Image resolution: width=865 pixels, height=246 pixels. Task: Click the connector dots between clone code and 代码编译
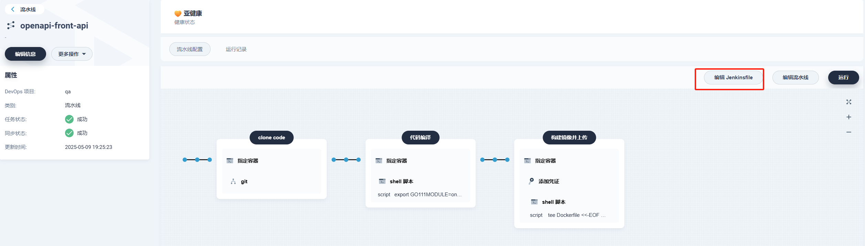tap(346, 160)
